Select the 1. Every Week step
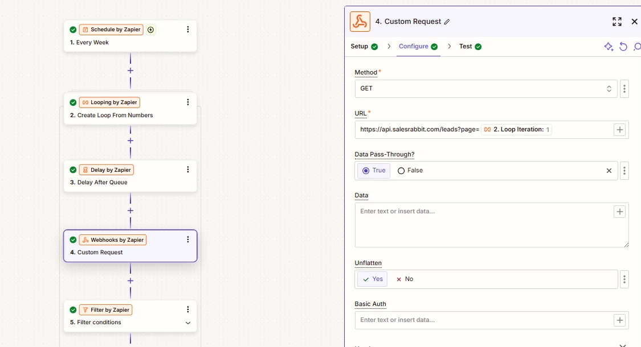Image resolution: width=641 pixels, height=347 pixels. [130, 36]
